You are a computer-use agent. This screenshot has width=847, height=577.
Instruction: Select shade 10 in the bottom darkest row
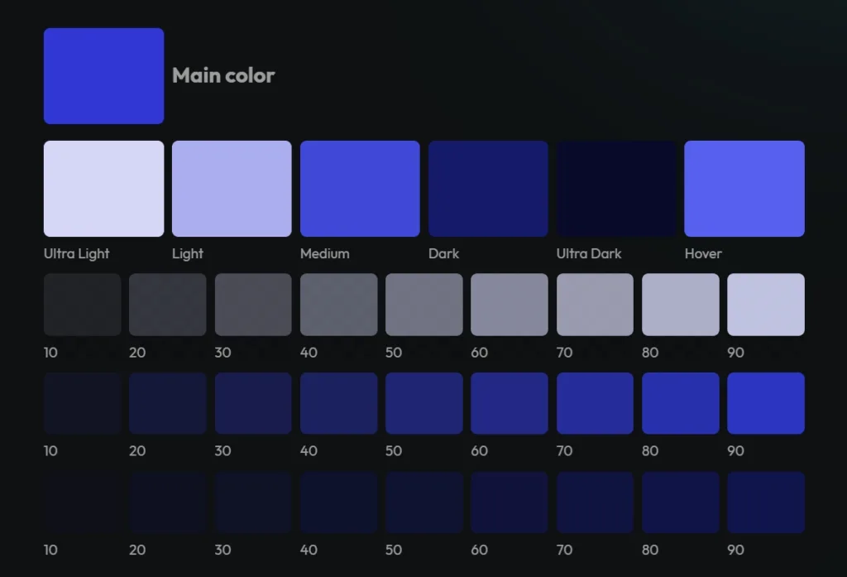[82, 502]
